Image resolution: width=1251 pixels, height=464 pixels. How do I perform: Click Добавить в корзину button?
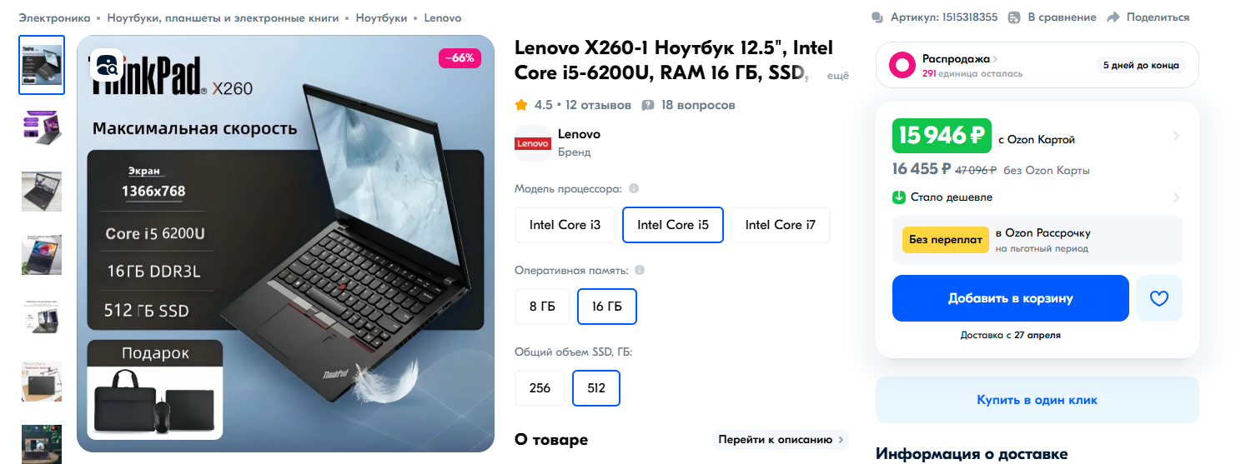coord(1011,298)
